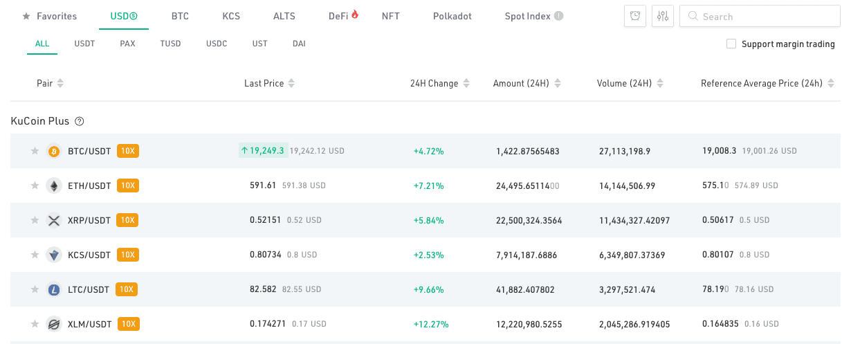Click the 10X badge on ETH/USDT

[x=128, y=185]
